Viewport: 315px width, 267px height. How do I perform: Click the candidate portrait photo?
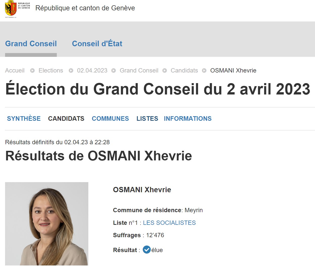[x=47, y=224]
